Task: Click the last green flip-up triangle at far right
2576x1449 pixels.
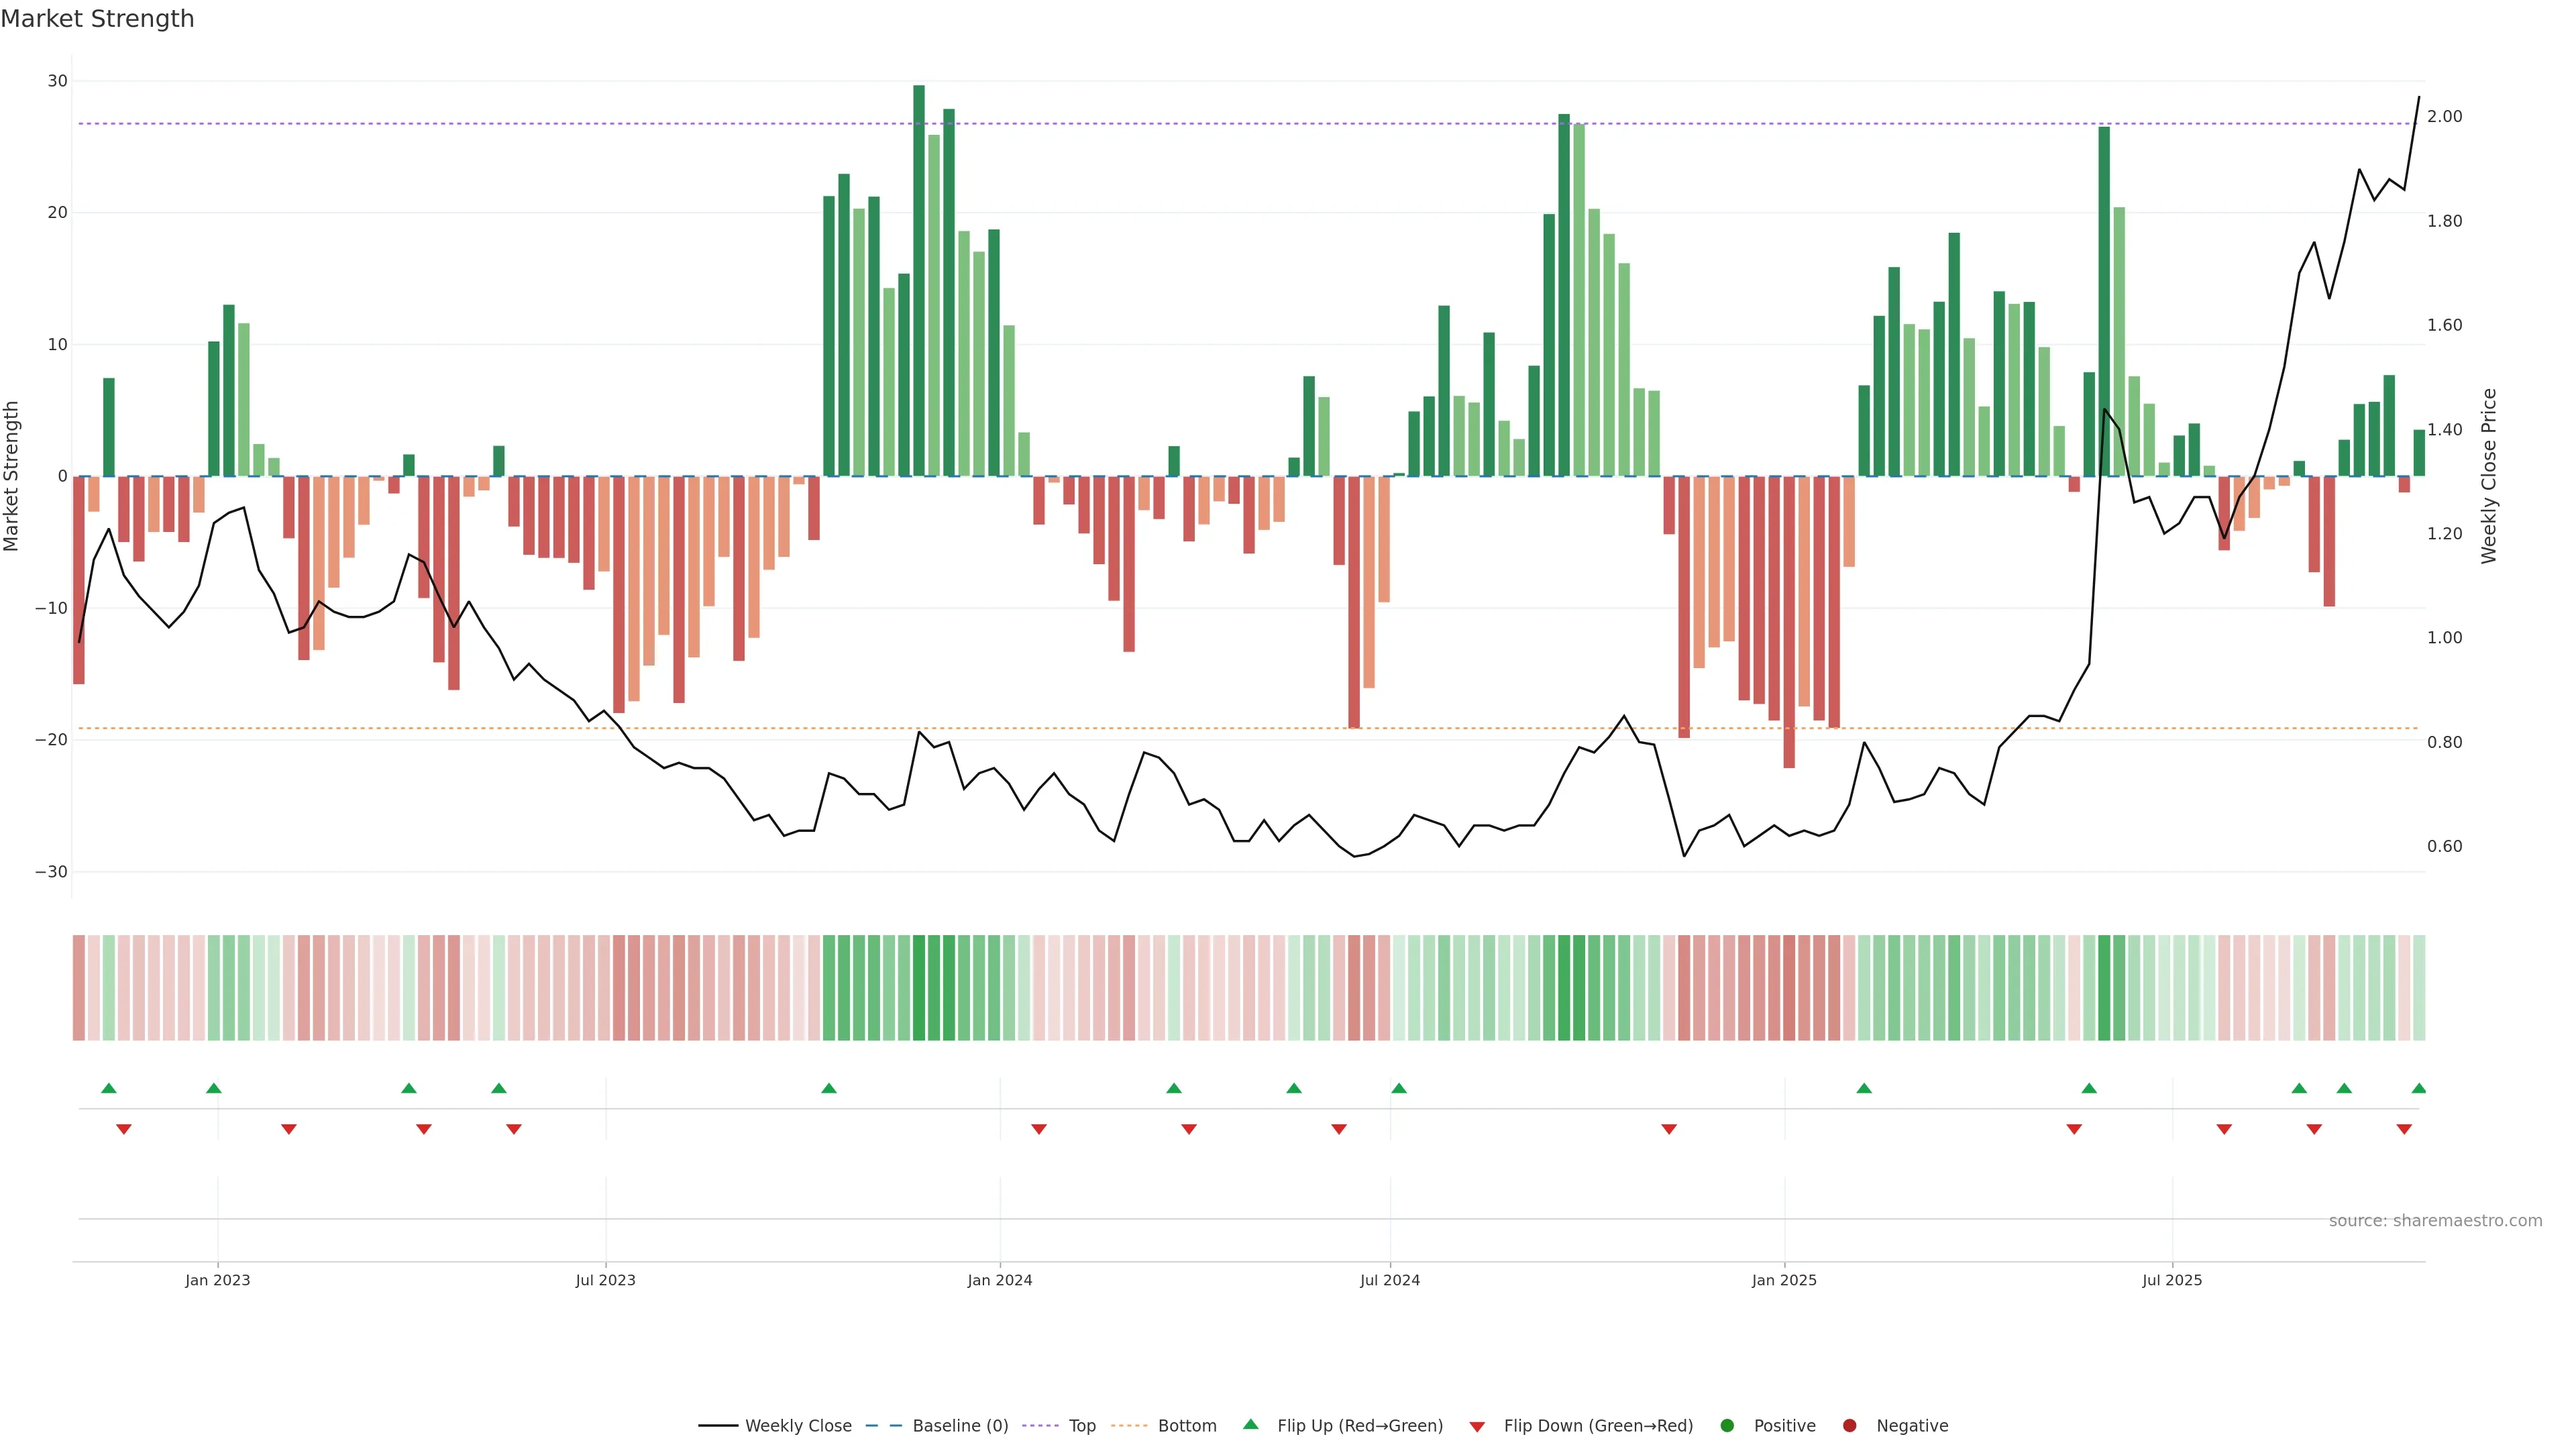Action: (2419, 1088)
